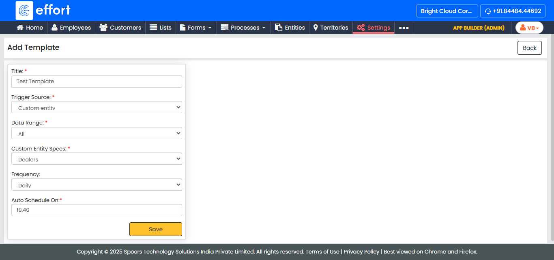The image size is (554, 260).
Task: Click the Back button
Action: (x=530, y=48)
